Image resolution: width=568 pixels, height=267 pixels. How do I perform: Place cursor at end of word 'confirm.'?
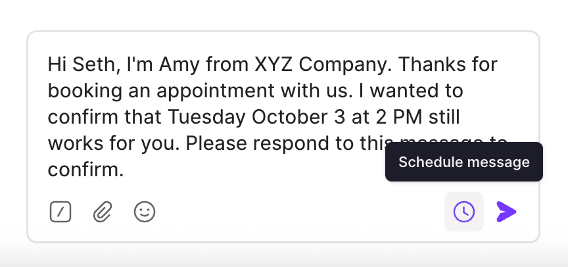click(124, 170)
